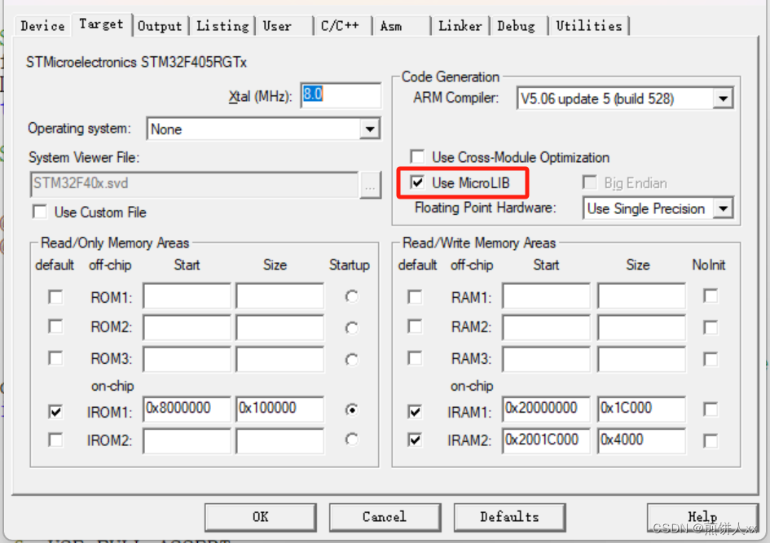
Task: Switch to the Device tab
Action: [42, 25]
